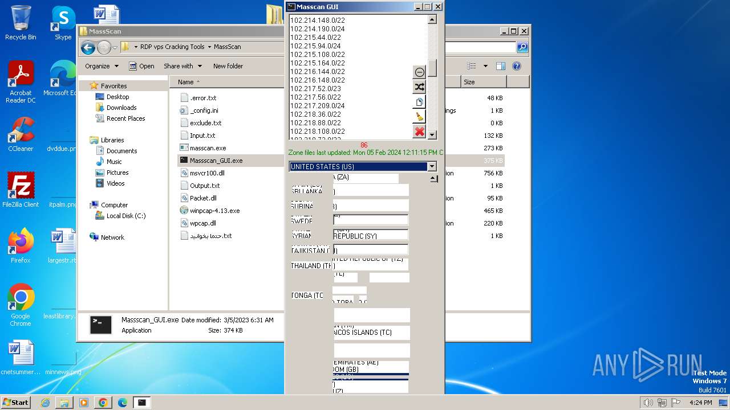This screenshot has width=730, height=410.
Task: Click the shuffle IP ranges icon
Action: 420,87
